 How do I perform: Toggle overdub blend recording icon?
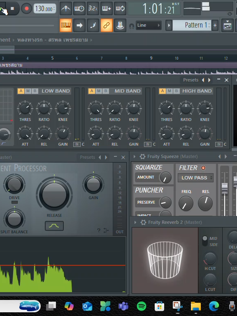pos(107,9)
